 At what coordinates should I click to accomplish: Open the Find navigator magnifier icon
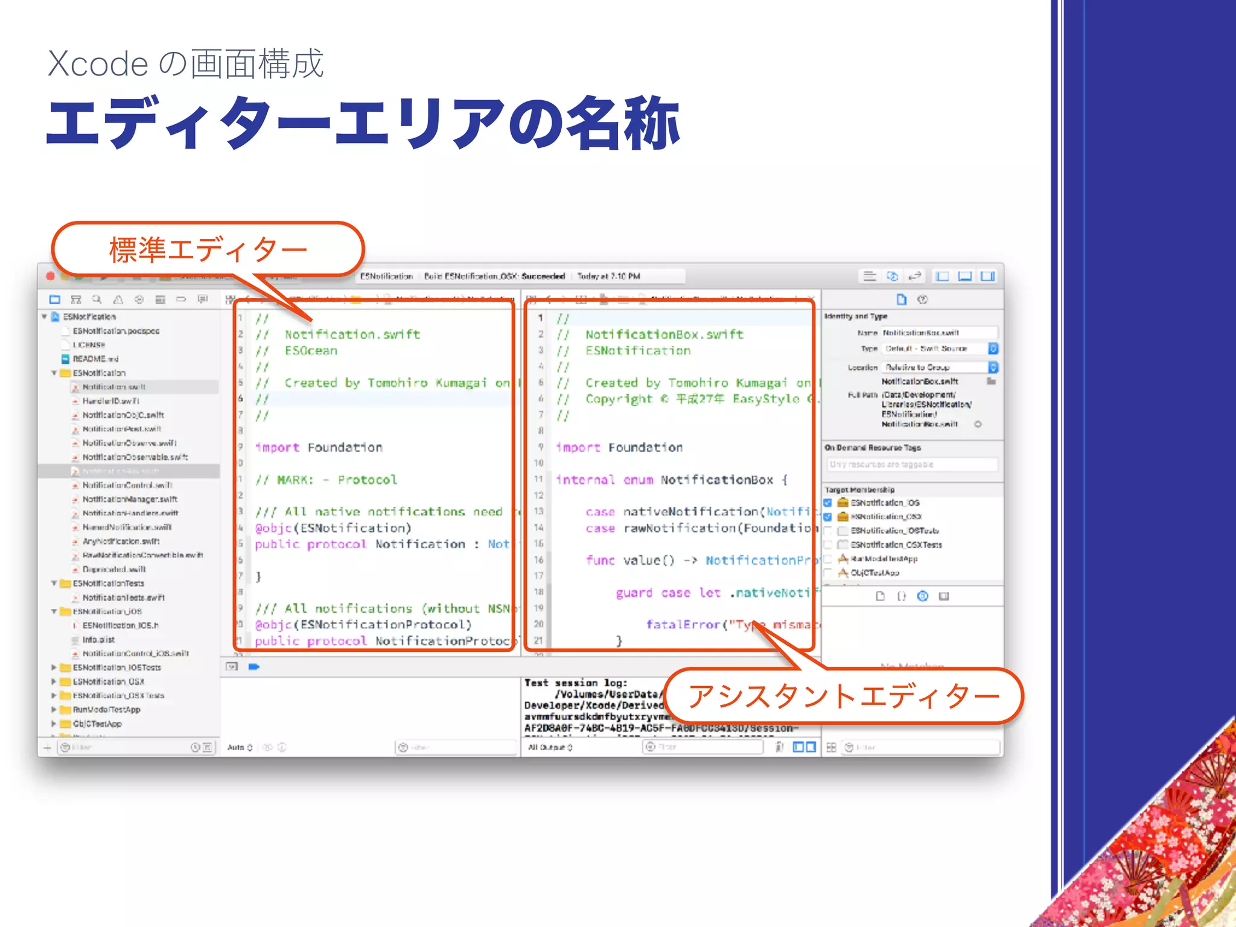click(x=97, y=299)
